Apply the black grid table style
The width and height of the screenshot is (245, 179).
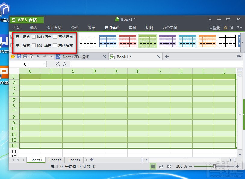(x=227, y=41)
